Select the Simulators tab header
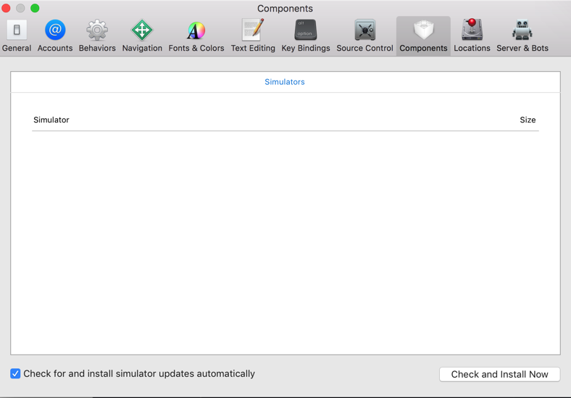This screenshot has width=571, height=398. pyautogui.click(x=284, y=82)
